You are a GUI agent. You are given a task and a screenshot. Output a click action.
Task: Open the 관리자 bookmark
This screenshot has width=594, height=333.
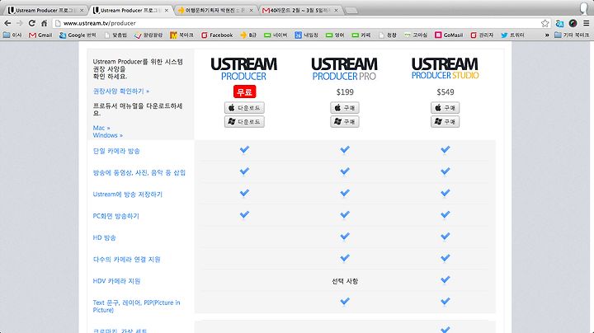(x=482, y=35)
